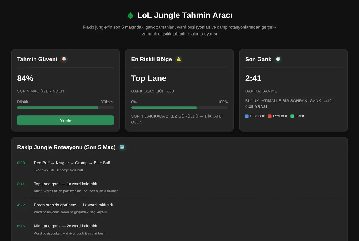Click the 'SON 5 MAÇ ÜZERİNDEN' label
The width and height of the screenshot is (359, 241).
pyautogui.click(x=40, y=91)
